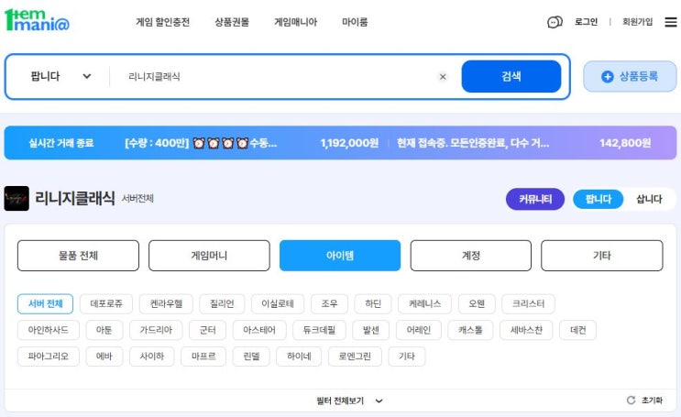The width and height of the screenshot is (681, 417).
Task: Select 야둔 server chip
Action: [x=104, y=330]
